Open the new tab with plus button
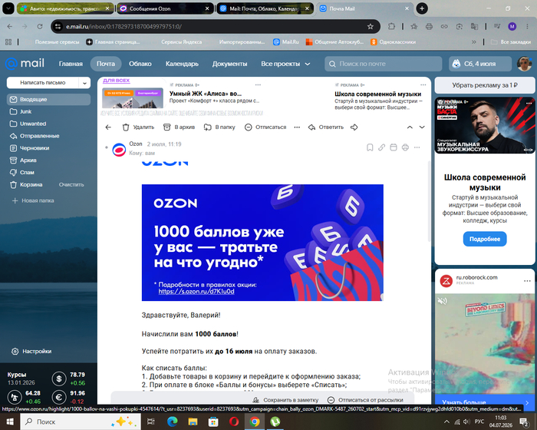This screenshot has width=537, height=430. pos(422,8)
